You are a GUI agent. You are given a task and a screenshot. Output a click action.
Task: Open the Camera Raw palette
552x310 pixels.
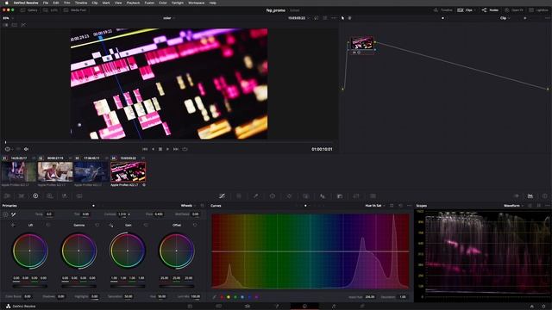(x=7, y=195)
